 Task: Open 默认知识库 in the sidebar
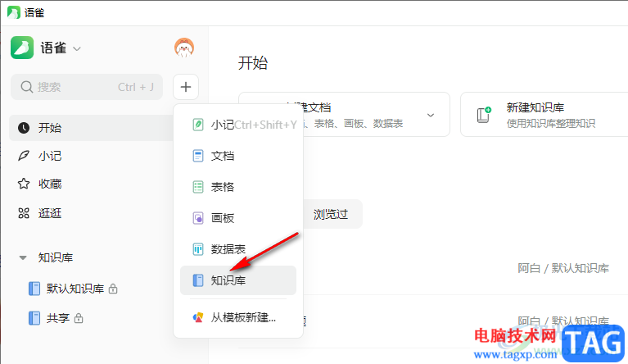coord(75,289)
